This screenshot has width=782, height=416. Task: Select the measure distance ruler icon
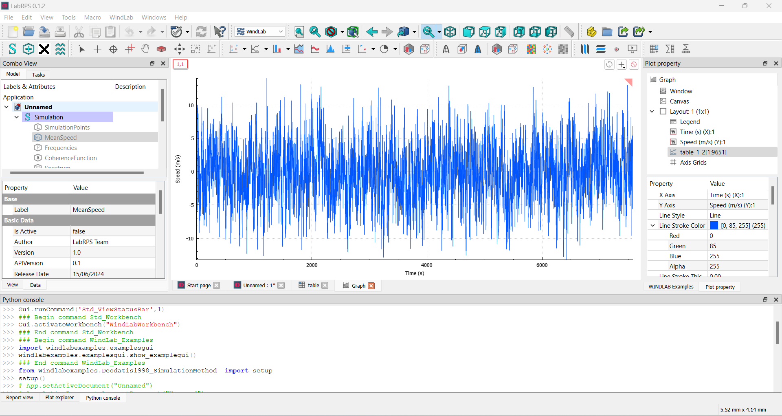[x=569, y=32]
